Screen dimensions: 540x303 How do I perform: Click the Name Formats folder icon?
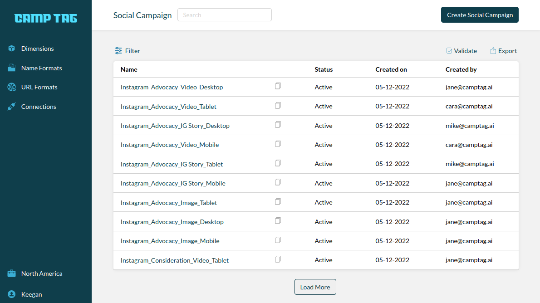pyautogui.click(x=12, y=68)
